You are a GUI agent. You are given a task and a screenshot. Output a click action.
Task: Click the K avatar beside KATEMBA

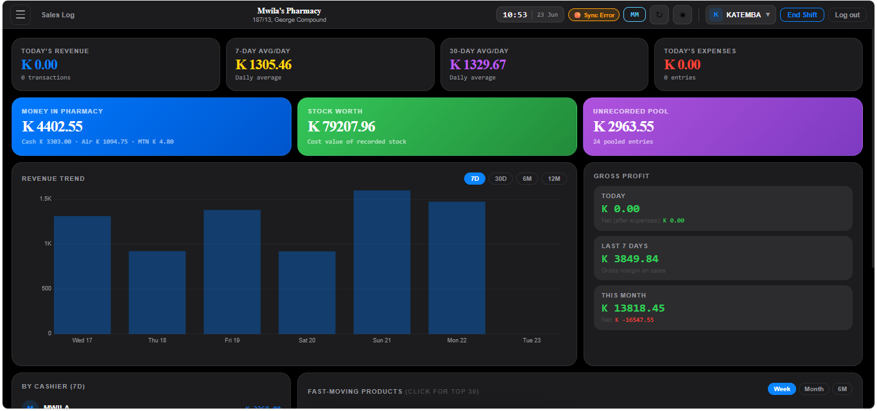[x=716, y=15]
